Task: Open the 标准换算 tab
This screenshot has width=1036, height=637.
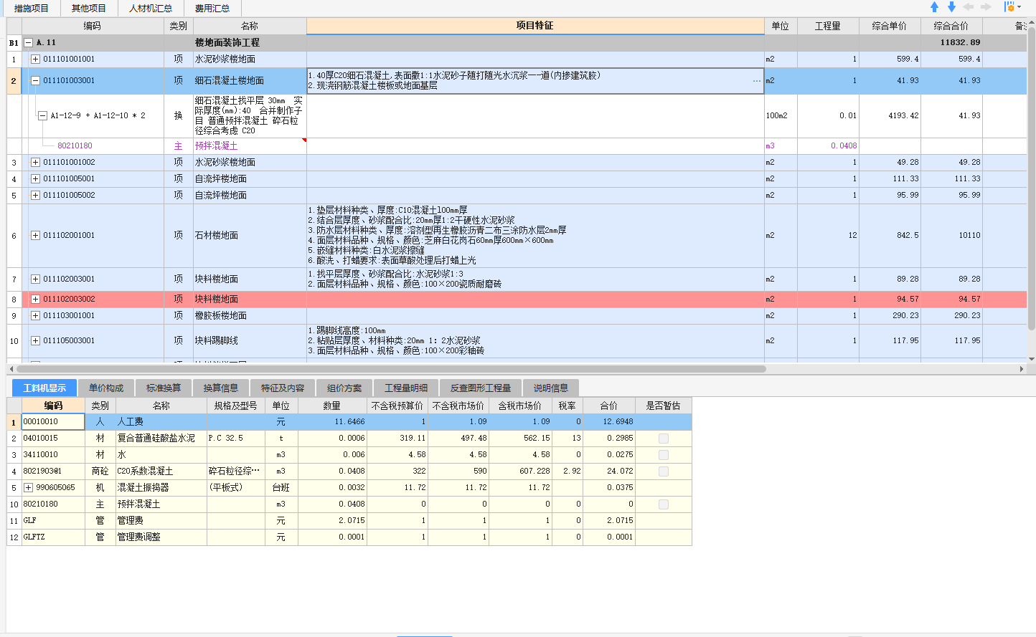Action: (x=164, y=388)
